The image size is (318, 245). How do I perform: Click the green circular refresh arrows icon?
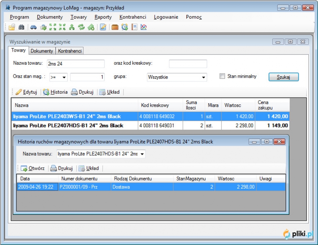click(81, 27)
